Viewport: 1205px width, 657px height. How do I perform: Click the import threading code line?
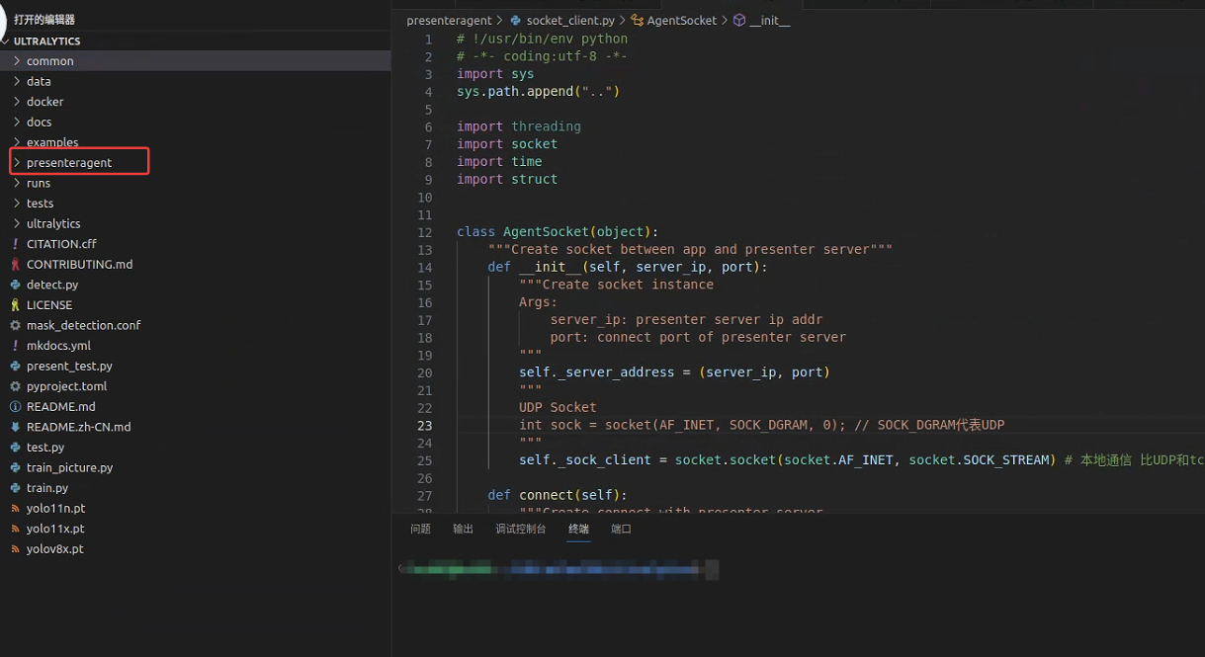click(518, 126)
